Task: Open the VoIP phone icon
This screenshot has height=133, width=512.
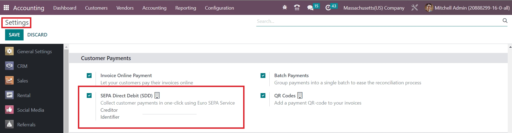Action: click(297, 8)
